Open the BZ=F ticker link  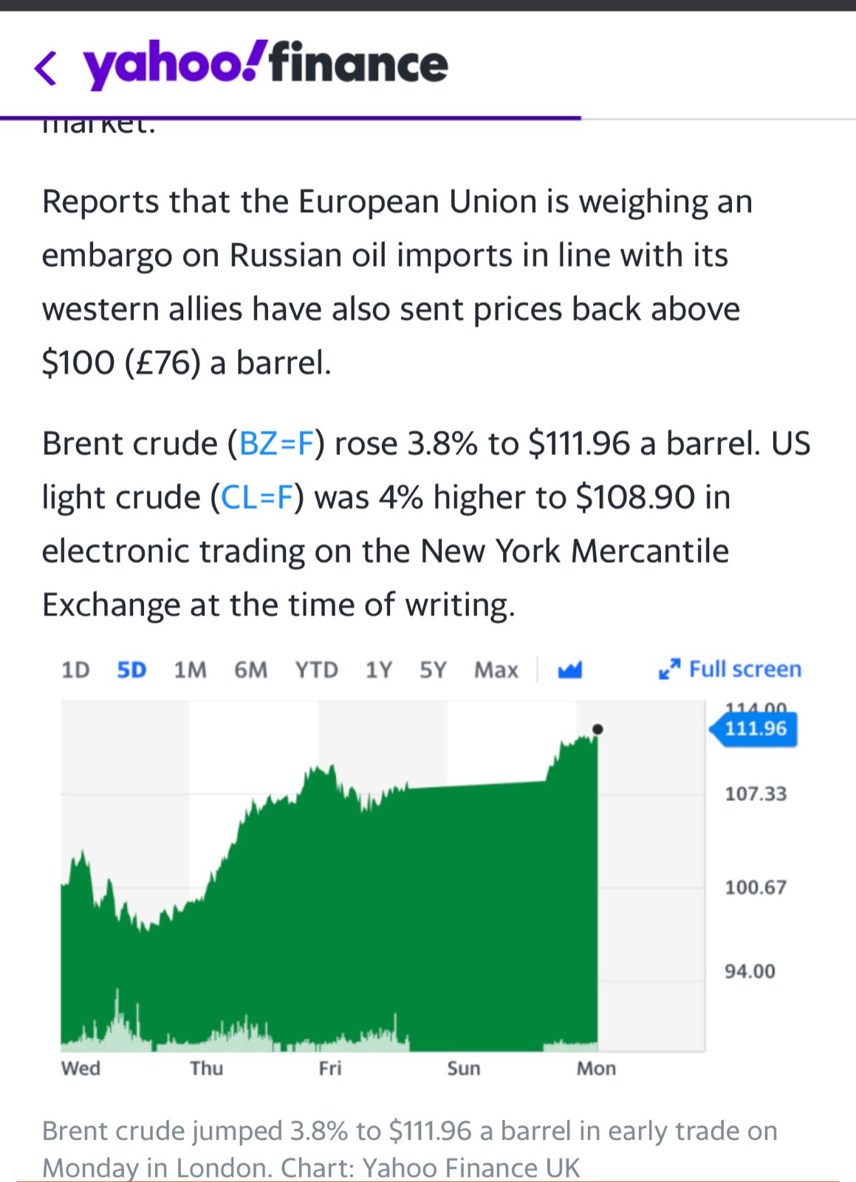(x=277, y=443)
